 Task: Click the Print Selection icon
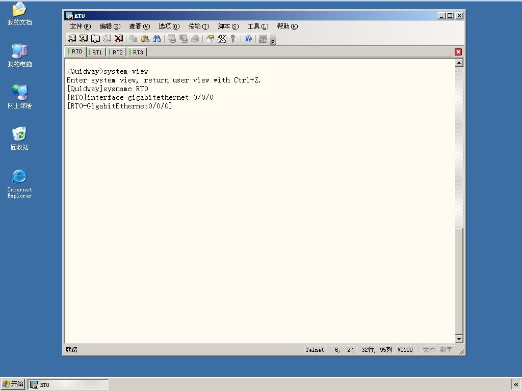point(183,39)
